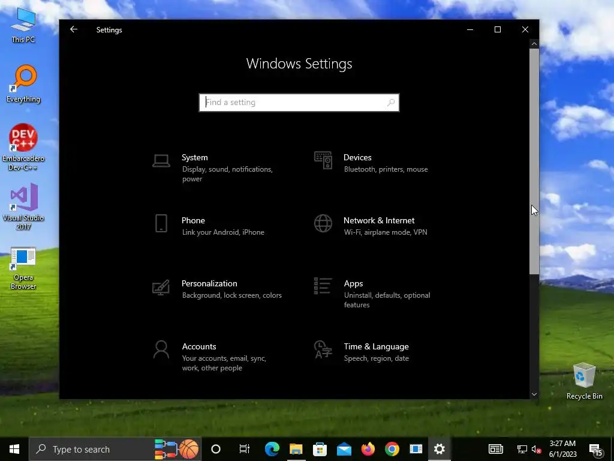The image size is (614, 461).
Task: Click the taskbar clock showing 3:27 AM
Action: pyautogui.click(x=562, y=449)
